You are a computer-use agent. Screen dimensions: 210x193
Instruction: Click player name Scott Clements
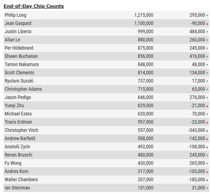click(x=19, y=73)
